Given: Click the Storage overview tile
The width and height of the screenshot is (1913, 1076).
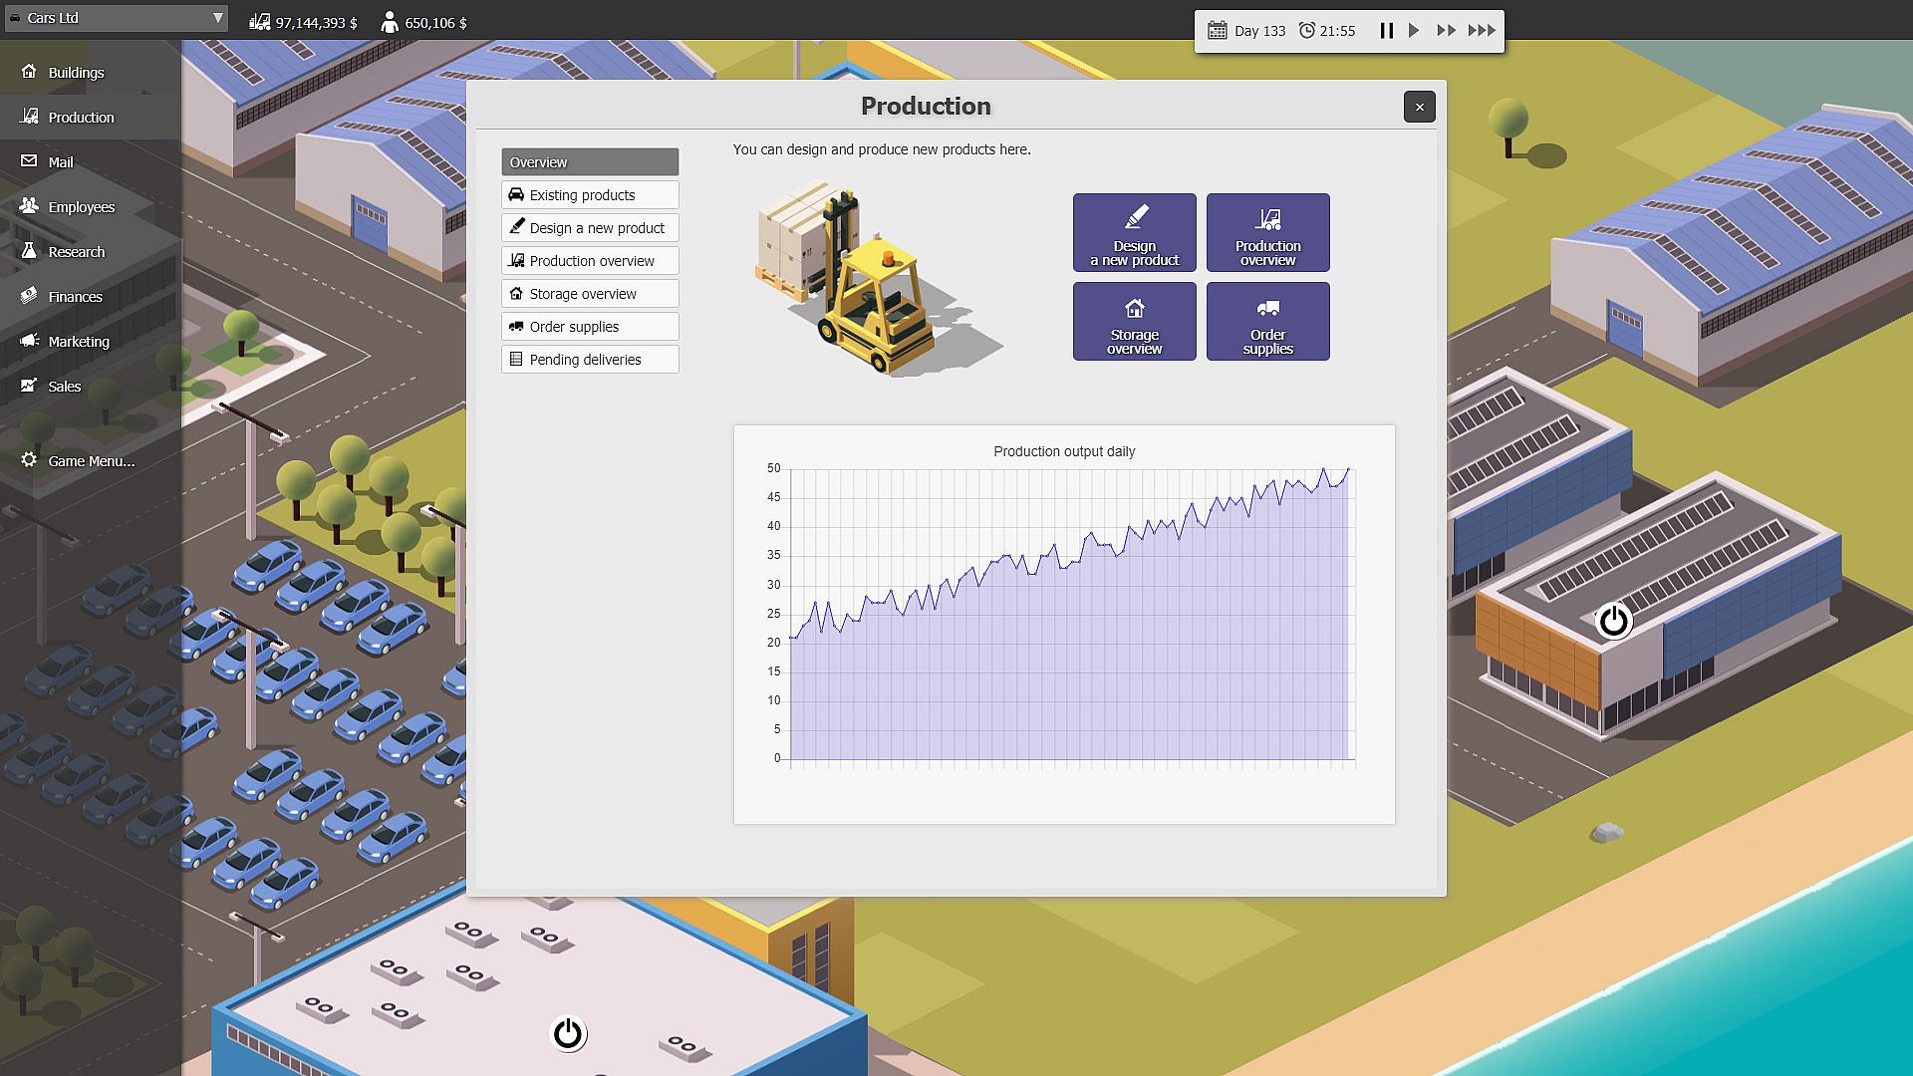Looking at the screenshot, I should [x=1134, y=322].
